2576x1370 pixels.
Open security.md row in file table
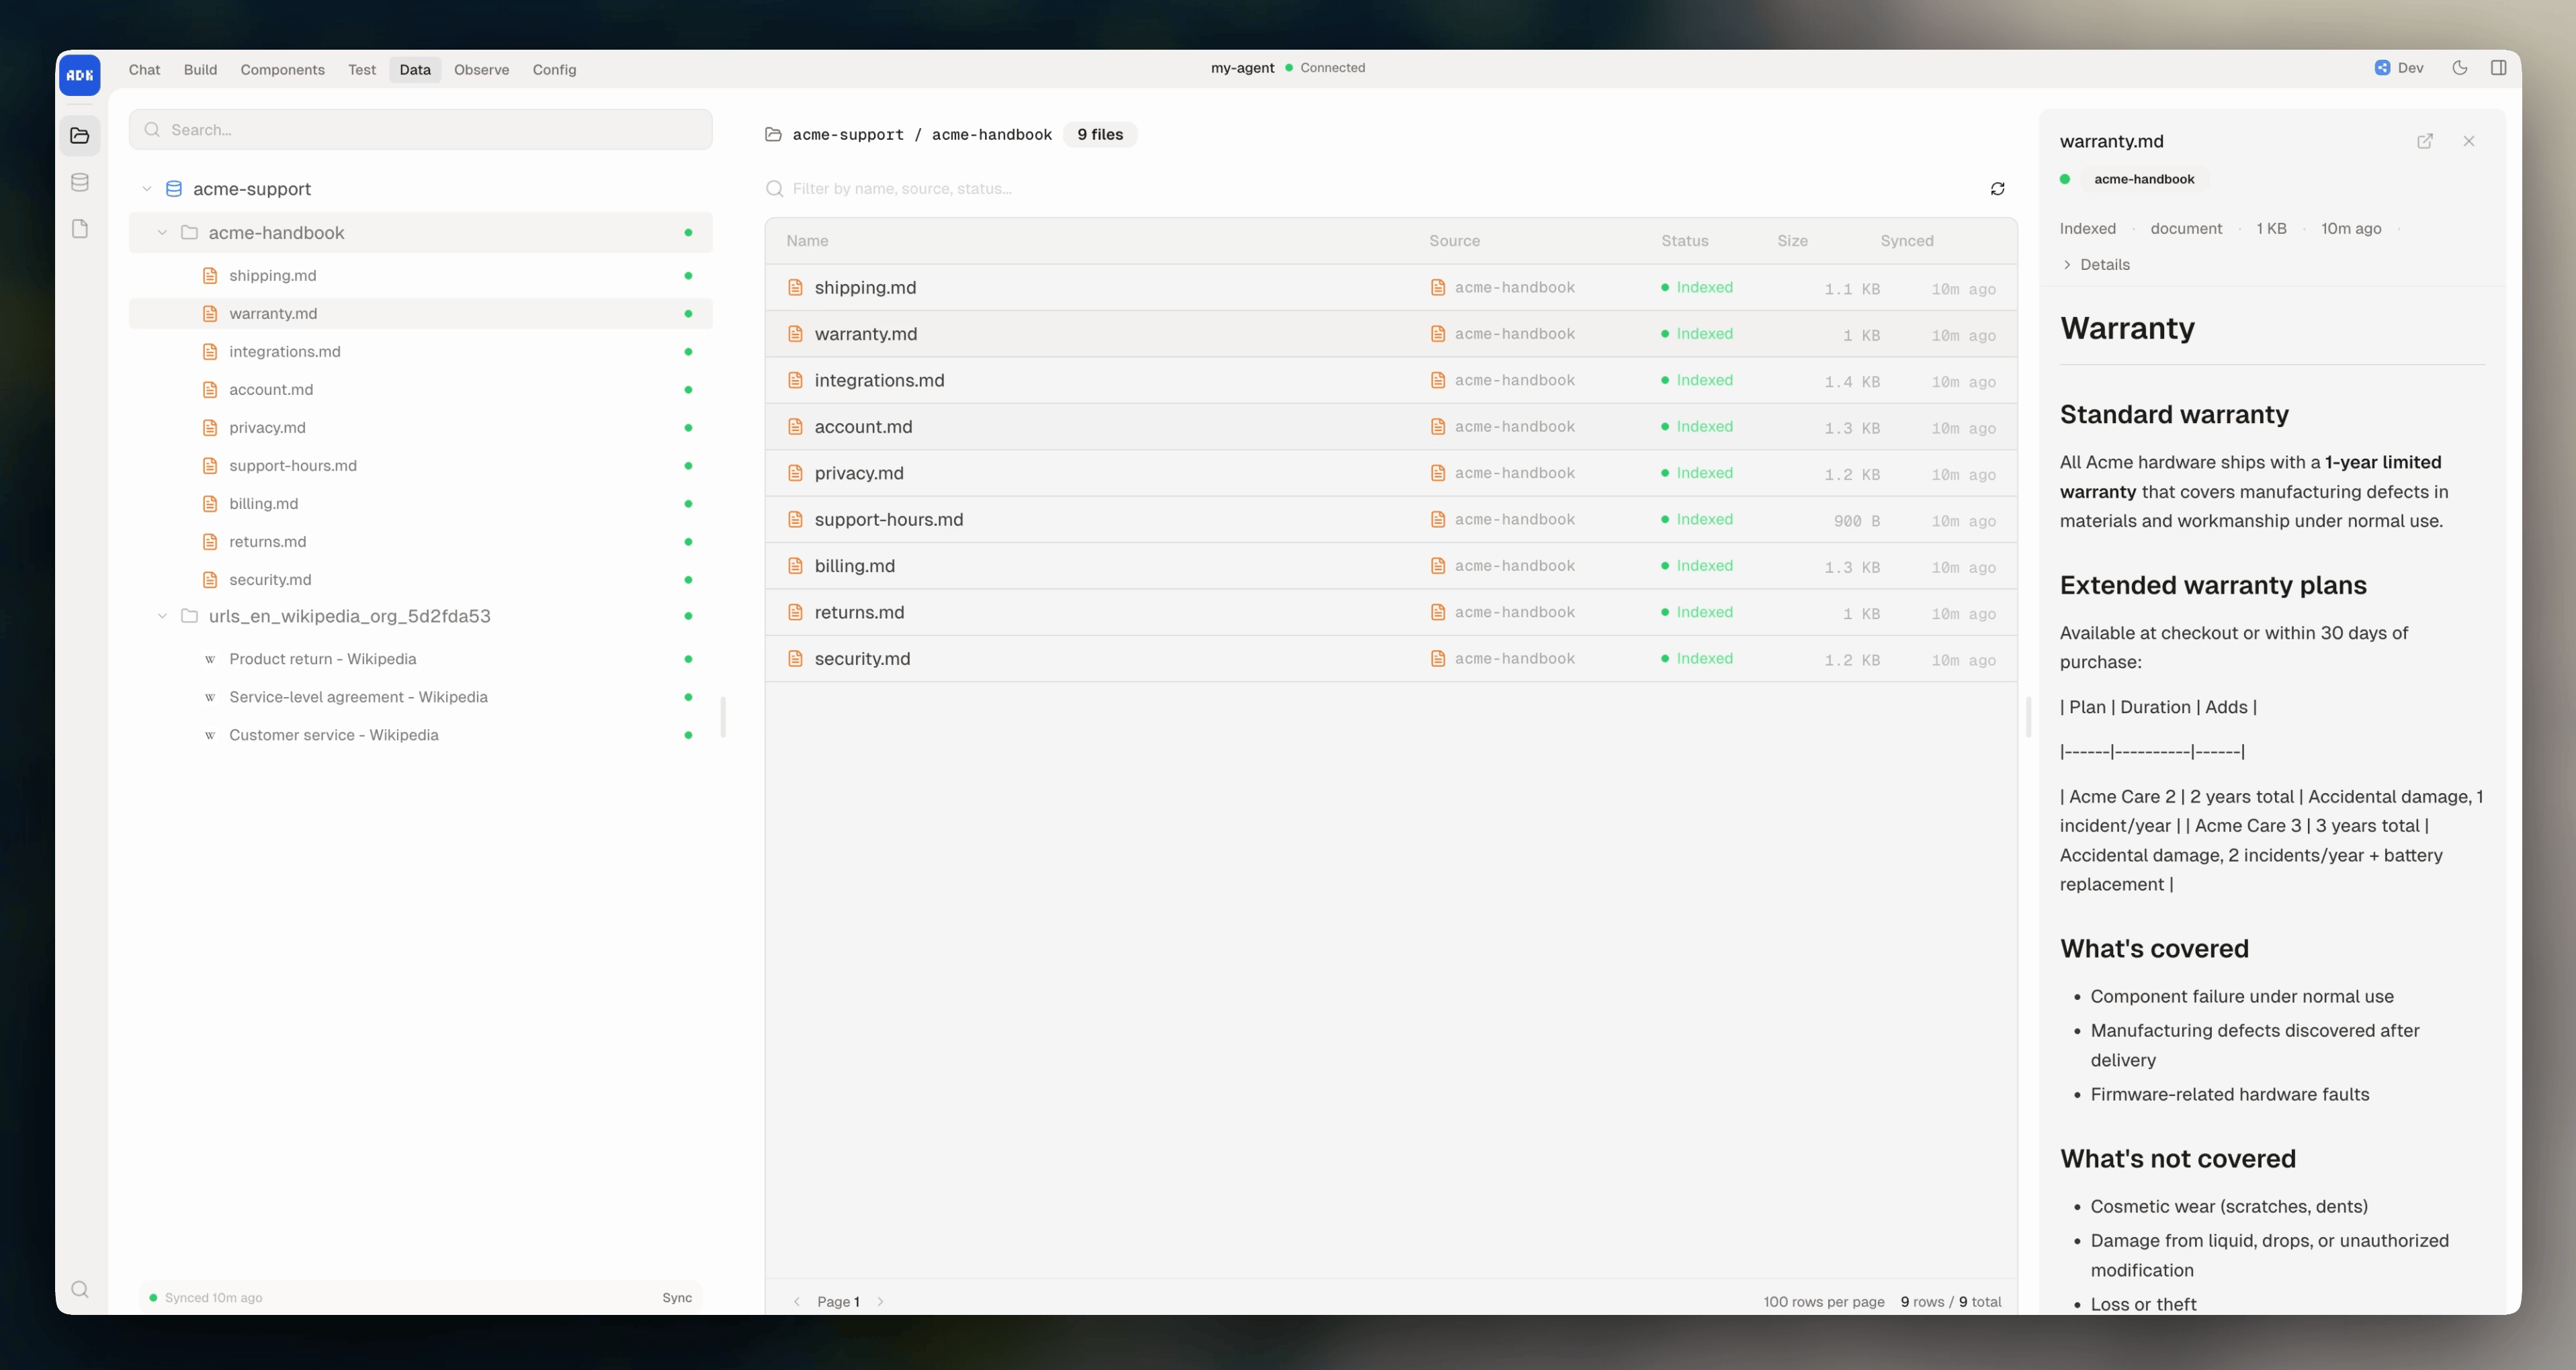click(x=1391, y=659)
